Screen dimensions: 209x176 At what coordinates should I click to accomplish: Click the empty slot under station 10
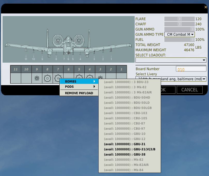tap(26, 78)
